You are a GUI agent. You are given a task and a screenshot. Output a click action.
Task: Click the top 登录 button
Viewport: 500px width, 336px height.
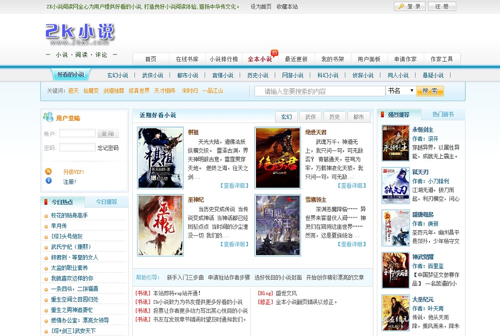[x=409, y=6]
